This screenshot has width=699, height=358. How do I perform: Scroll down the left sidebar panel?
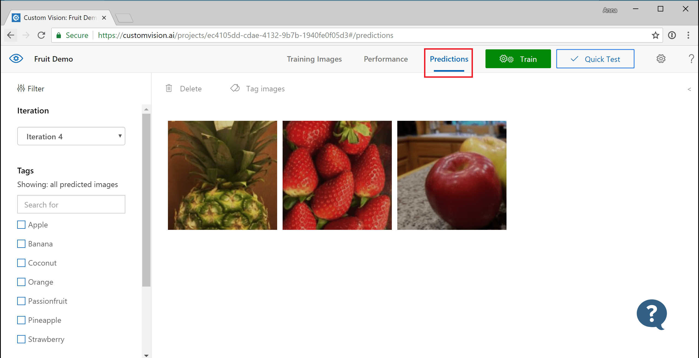[x=146, y=354]
